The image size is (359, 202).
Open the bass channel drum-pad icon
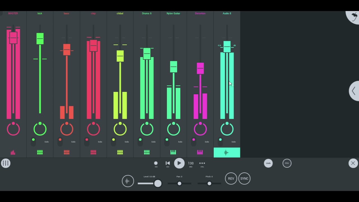point(66,152)
